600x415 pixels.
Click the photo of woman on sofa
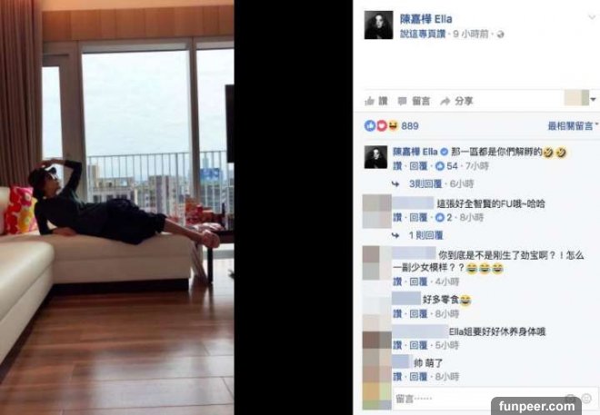click(117, 207)
